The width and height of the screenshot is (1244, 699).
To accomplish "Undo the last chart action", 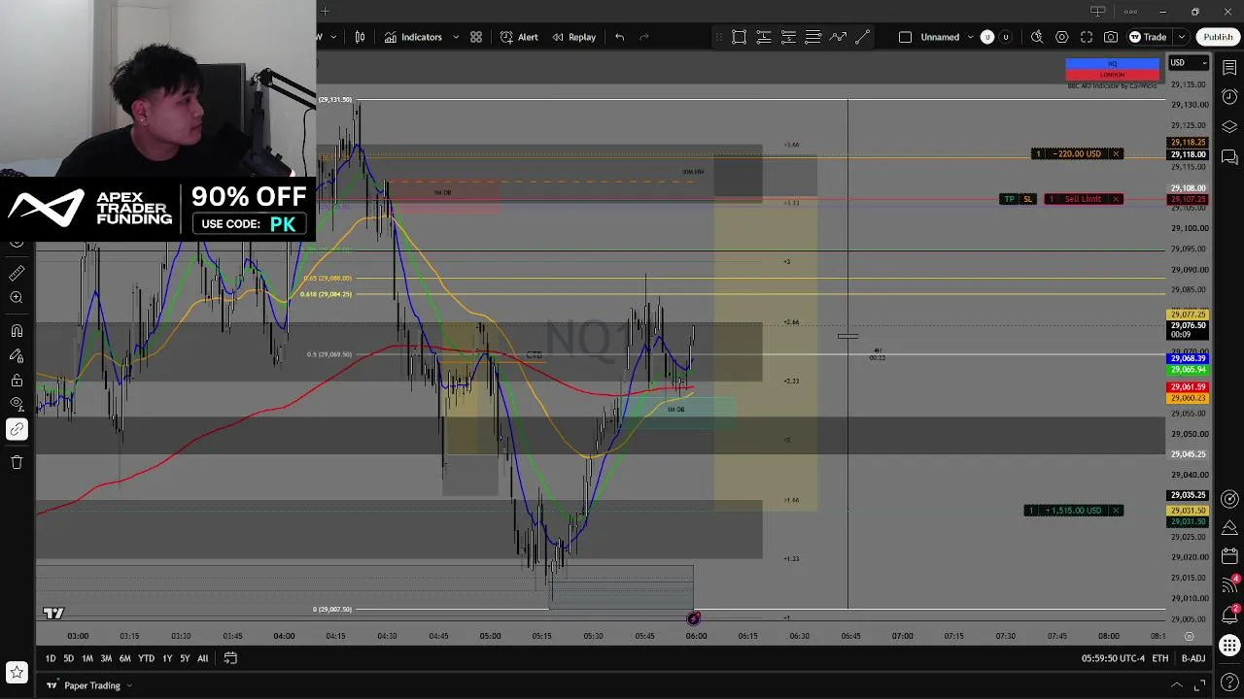I will [619, 37].
